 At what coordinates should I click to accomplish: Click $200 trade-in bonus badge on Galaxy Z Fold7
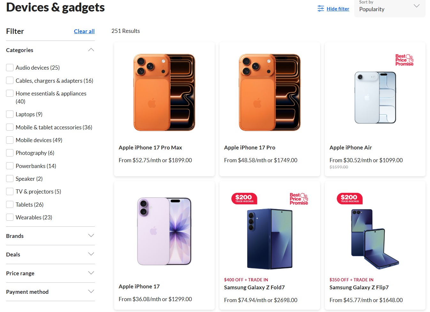244,198
